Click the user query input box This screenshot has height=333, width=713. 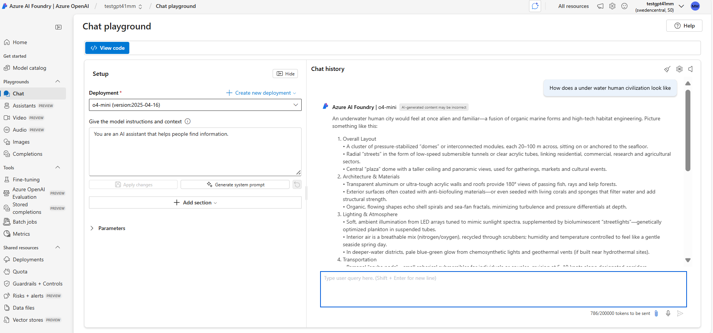503,289
